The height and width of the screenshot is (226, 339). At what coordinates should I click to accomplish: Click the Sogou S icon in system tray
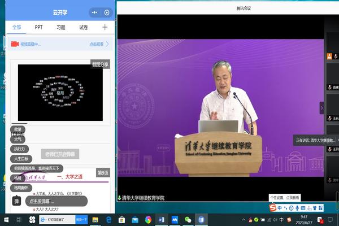289,220
